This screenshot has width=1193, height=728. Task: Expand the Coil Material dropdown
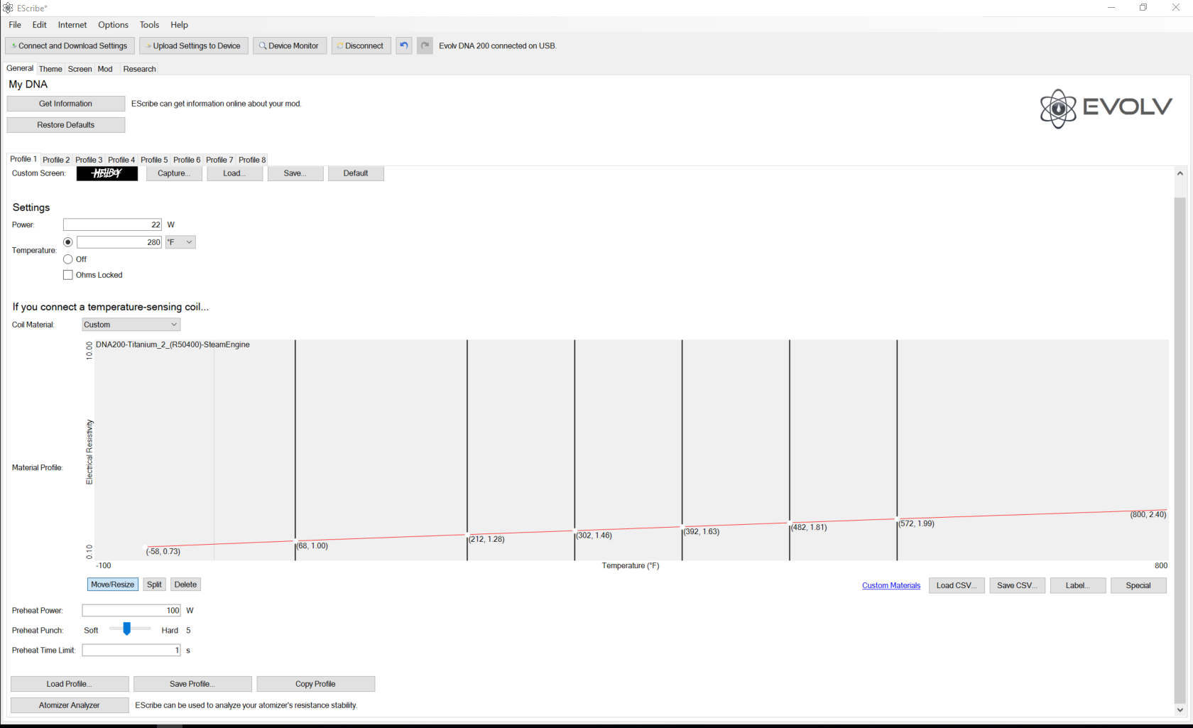click(131, 325)
